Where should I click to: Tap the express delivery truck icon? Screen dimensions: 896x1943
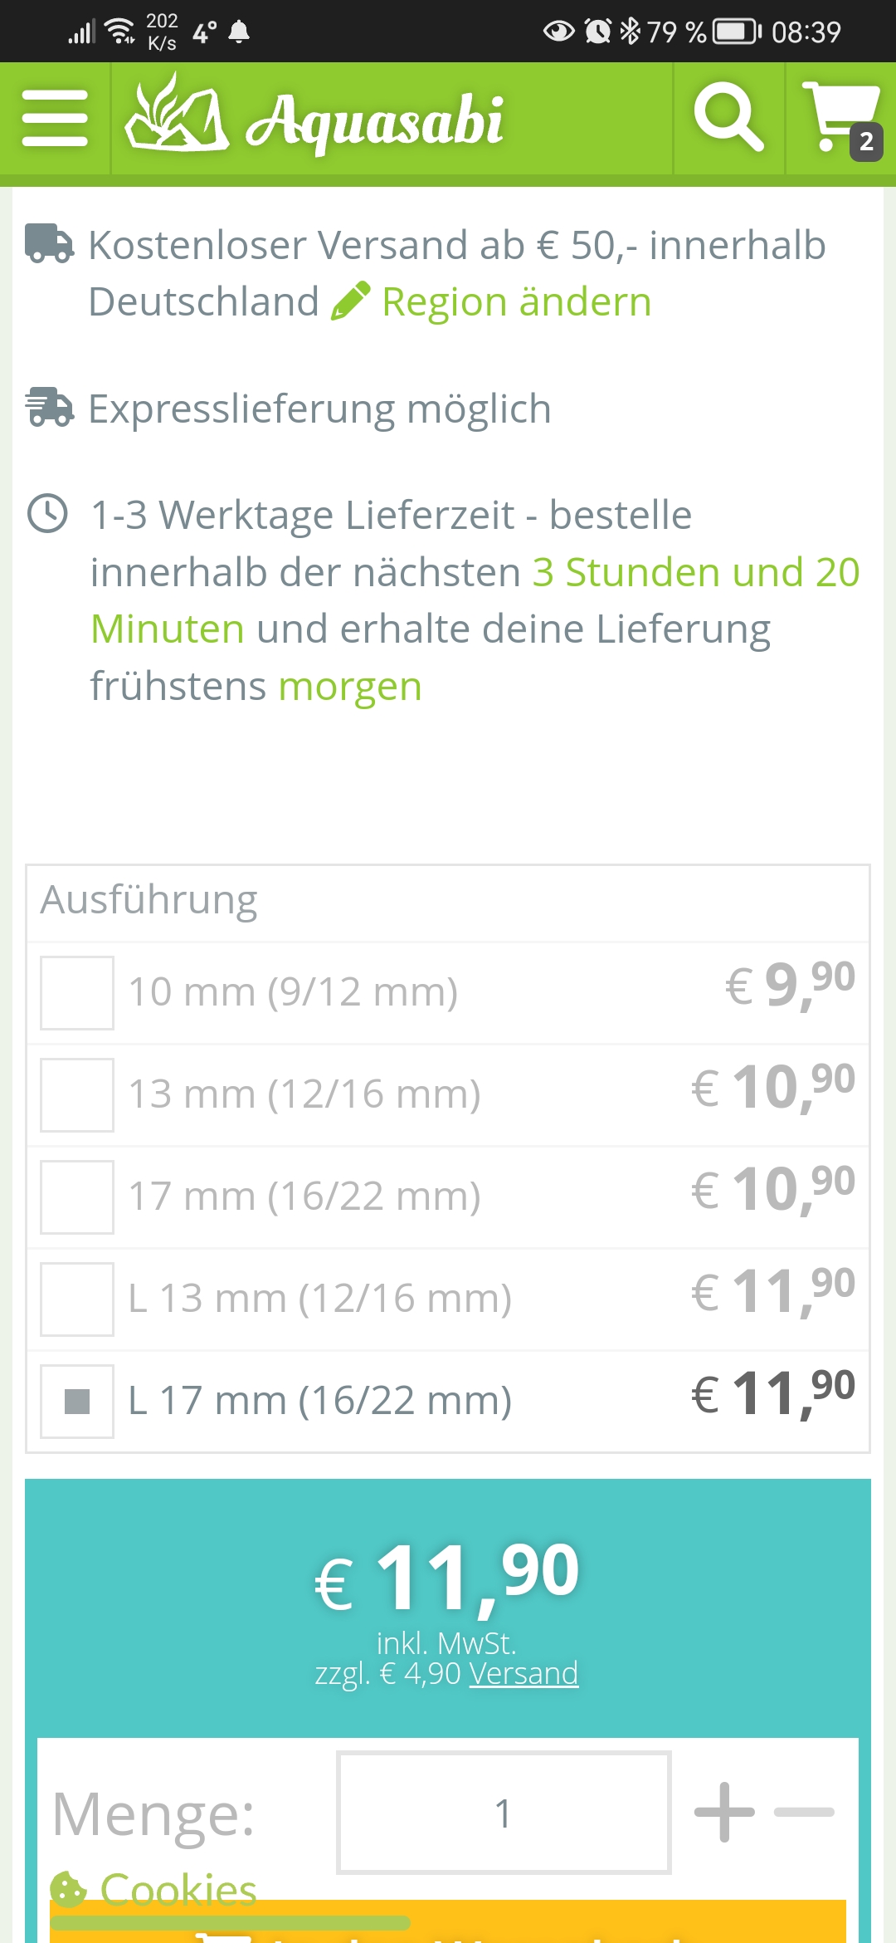(49, 407)
